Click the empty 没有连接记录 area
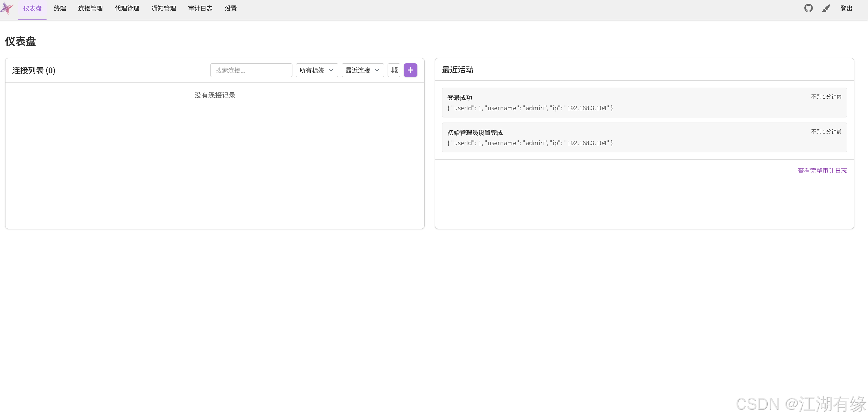This screenshot has height=418, width=868. [x=214, y=95]
